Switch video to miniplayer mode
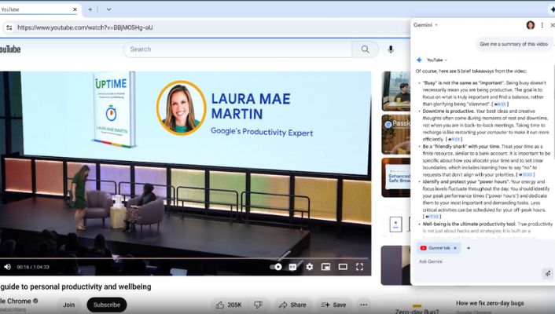Viewport: 555px width, 314px height. click(x=325, y=267)
